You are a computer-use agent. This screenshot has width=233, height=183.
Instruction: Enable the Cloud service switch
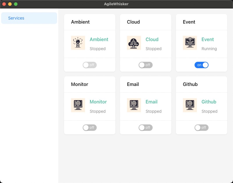click(145, 65)
